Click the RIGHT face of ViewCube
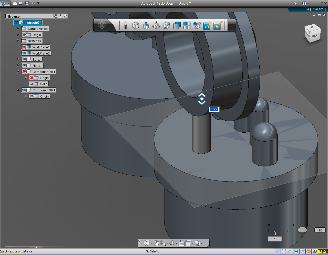 pos(315,36)
